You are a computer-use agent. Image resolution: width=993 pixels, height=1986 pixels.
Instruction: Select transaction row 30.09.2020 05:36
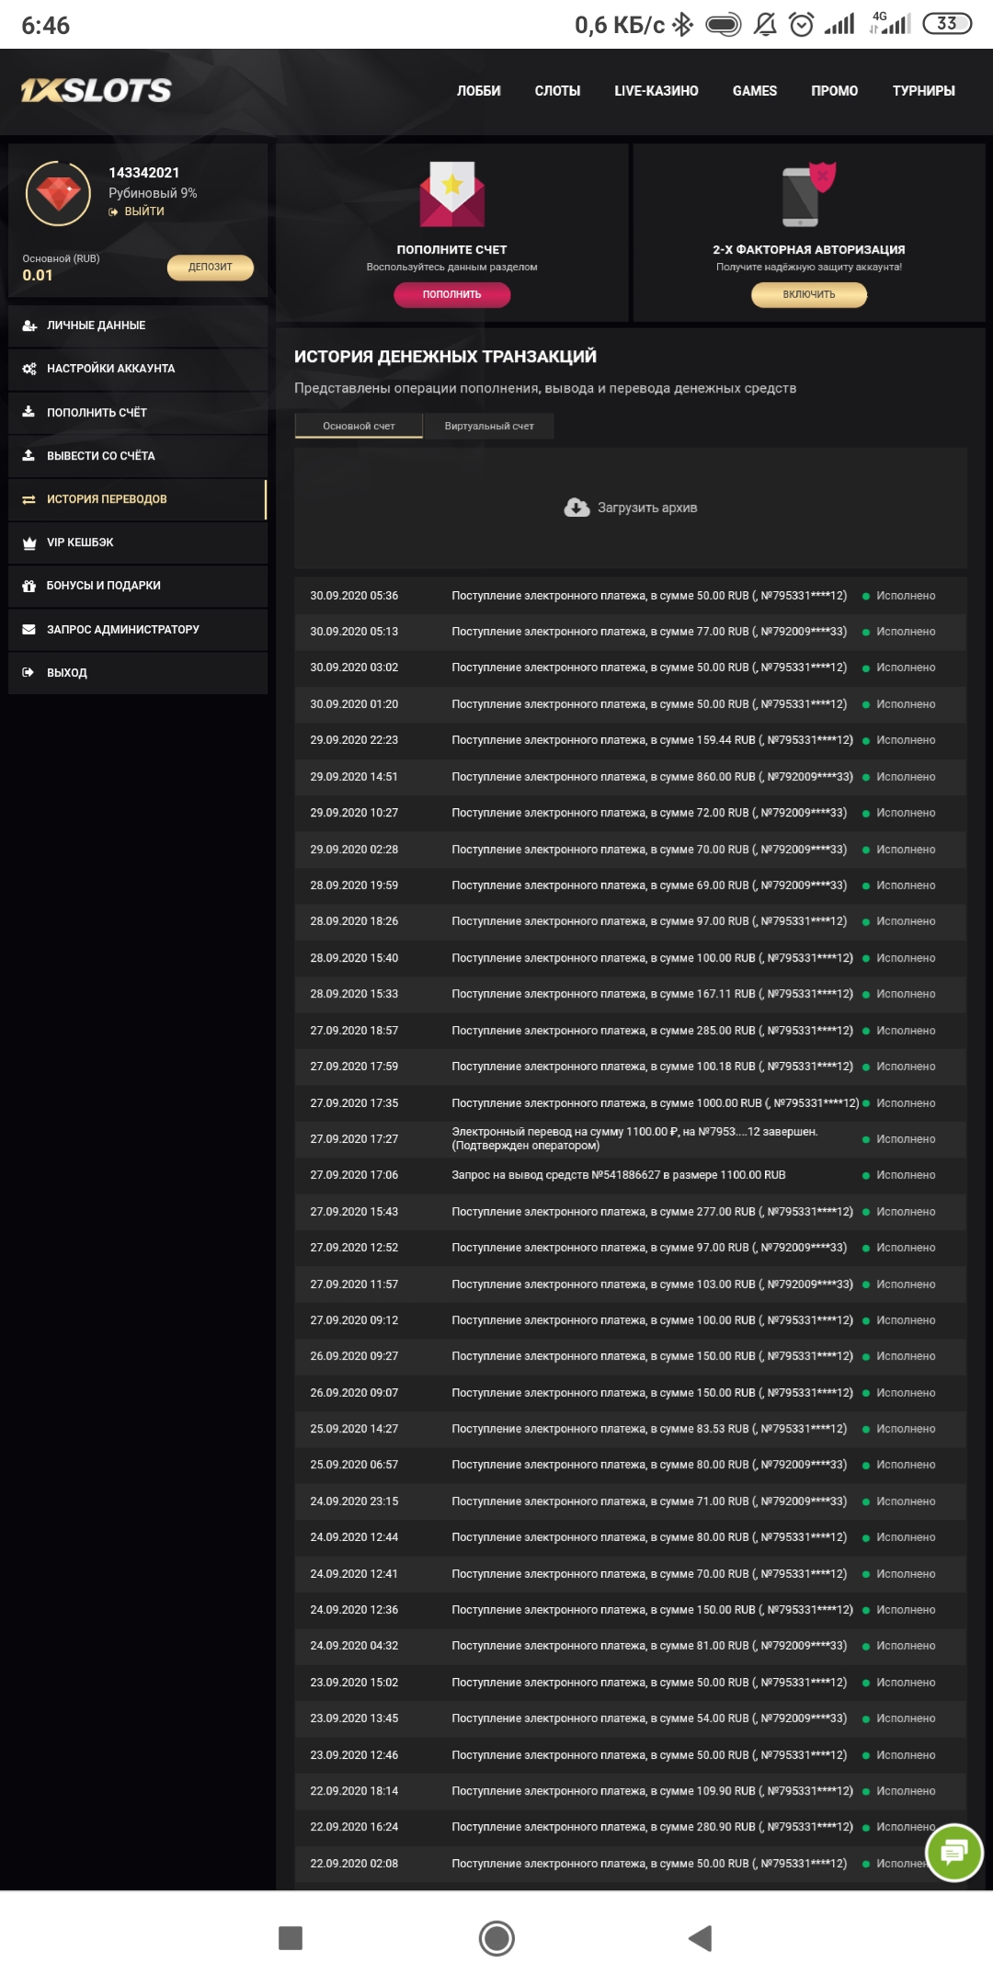click(x=631, y=596)
